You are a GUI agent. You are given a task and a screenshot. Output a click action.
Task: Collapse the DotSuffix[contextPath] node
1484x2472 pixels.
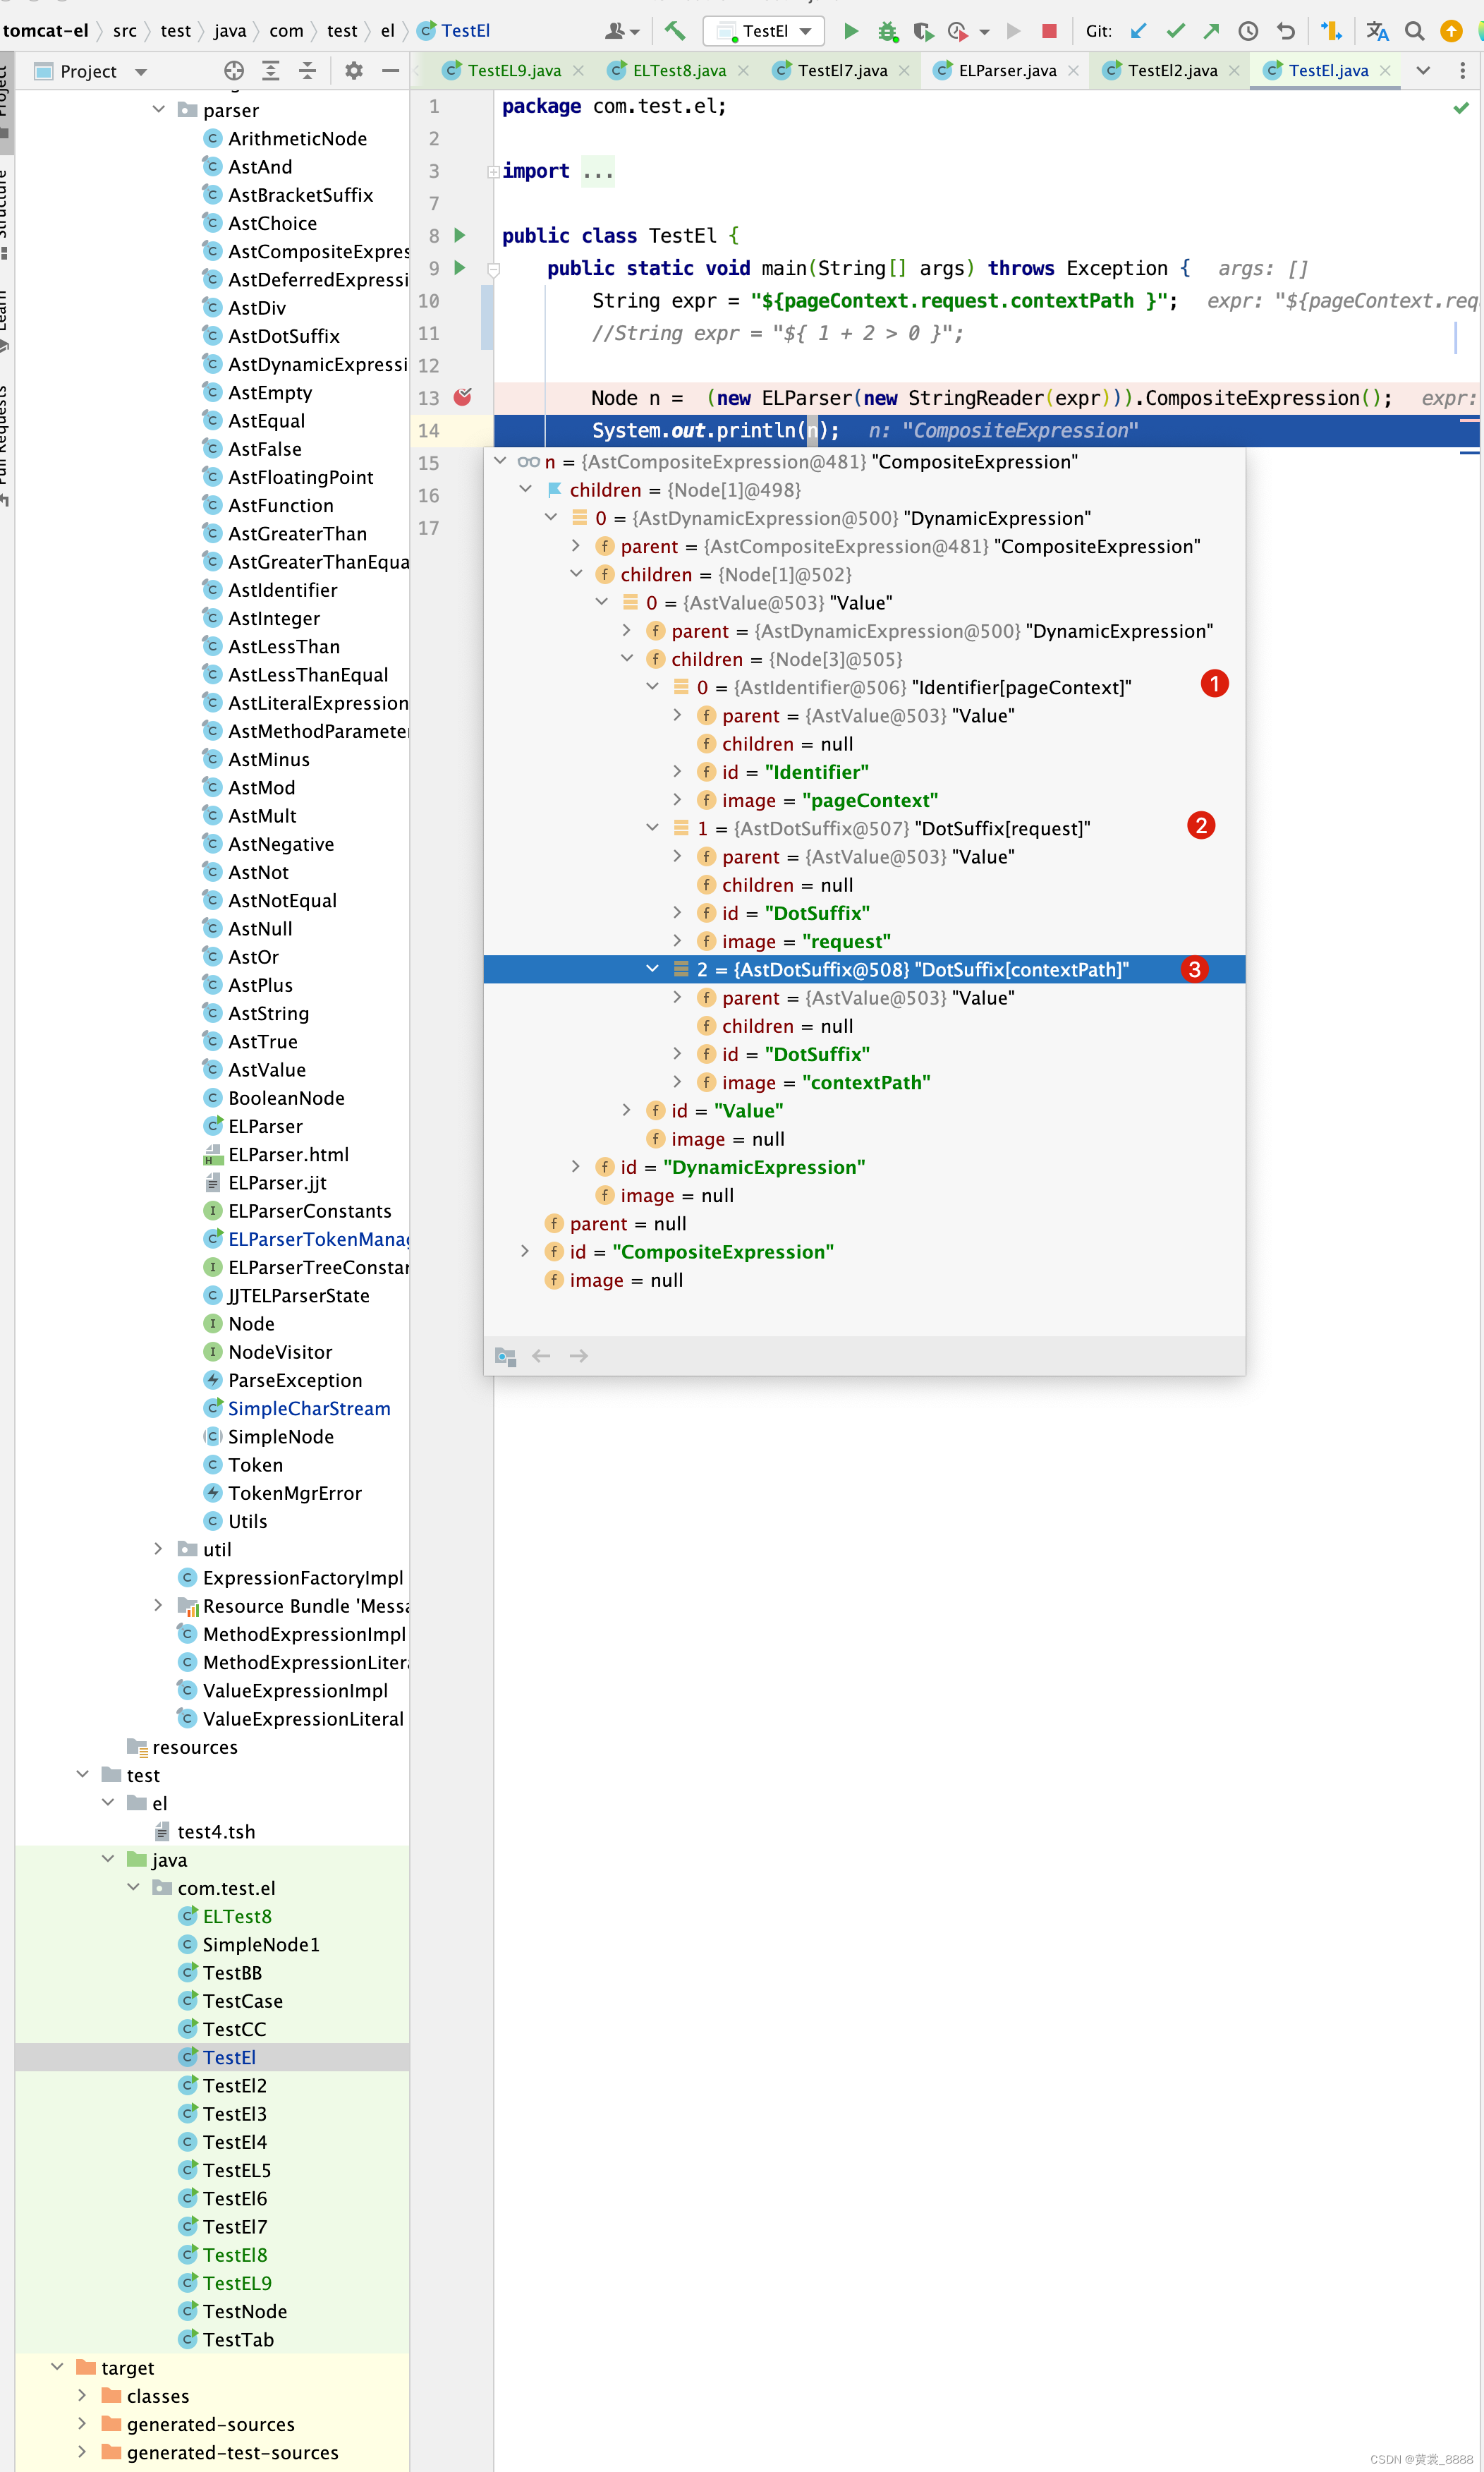point(652,969)
